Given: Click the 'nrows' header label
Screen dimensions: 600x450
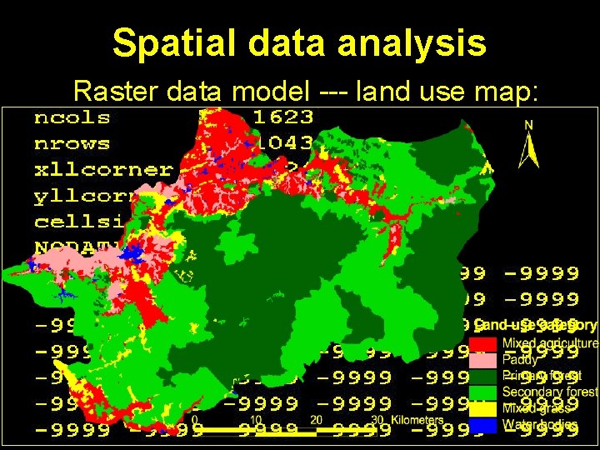Looking at the screenshot, I should coord(72,144).
